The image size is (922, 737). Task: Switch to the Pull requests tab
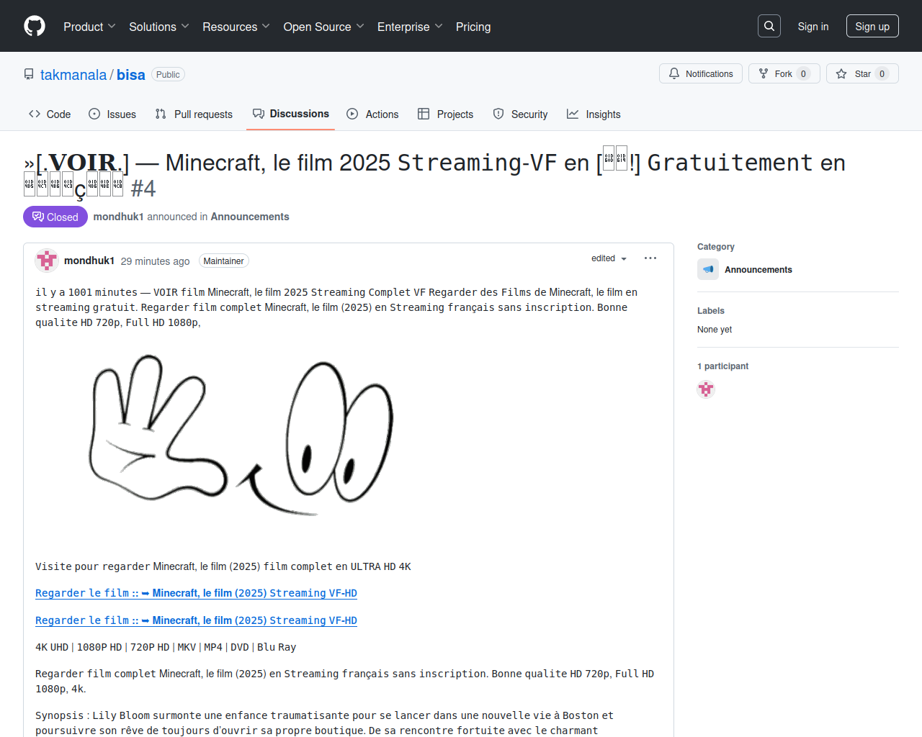tap(194, 114)
